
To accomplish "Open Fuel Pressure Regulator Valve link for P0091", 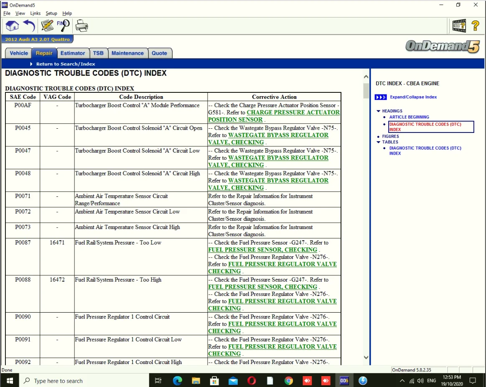I will click(x=272, y=350).
